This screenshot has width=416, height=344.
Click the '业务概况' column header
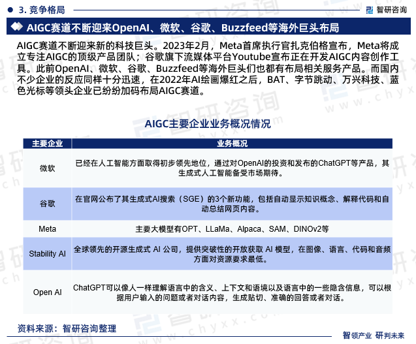click(232, 144)
